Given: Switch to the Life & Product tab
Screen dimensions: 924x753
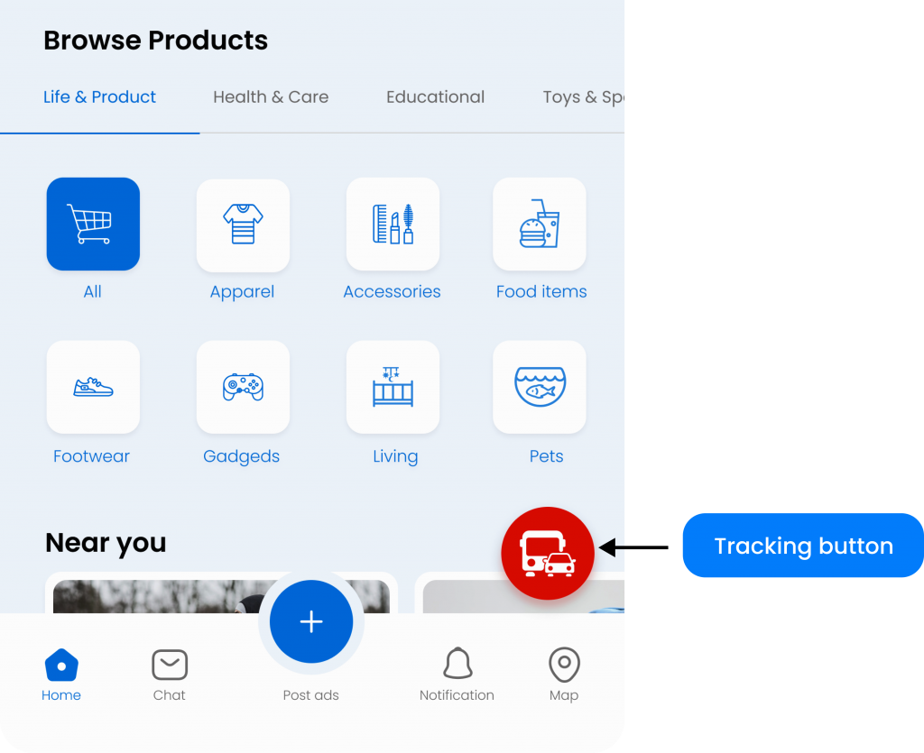Looking at the screenshot, I should click(x=99, y=97).
